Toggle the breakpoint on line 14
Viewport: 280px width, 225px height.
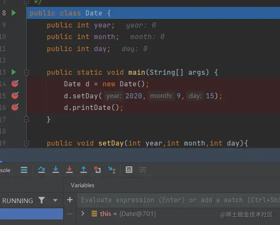click(x=15, y=84)
